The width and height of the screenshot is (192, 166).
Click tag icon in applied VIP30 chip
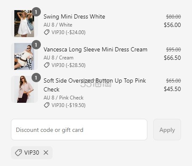pos(19,153)
